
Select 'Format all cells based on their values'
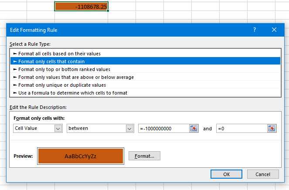145,54
